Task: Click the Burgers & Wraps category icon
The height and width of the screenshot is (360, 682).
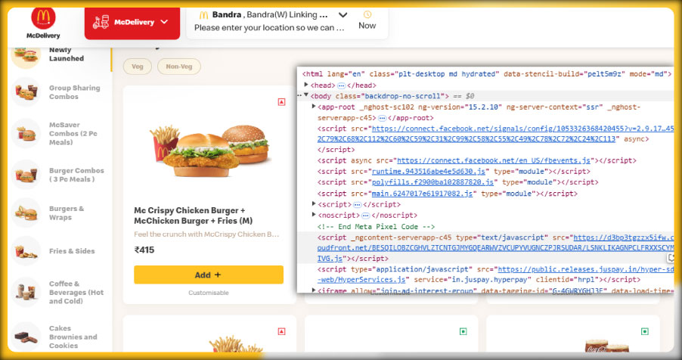Action: pos(26,213)
